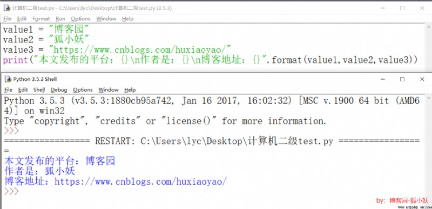Open Window menu in Python Shell window
432x209 pixels.
pos(109,90)
